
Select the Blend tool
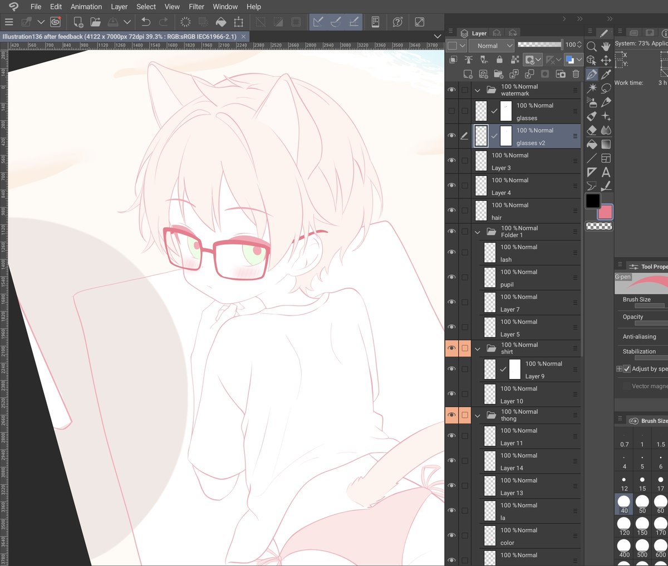pyautogui.click(x=606, y=130)
